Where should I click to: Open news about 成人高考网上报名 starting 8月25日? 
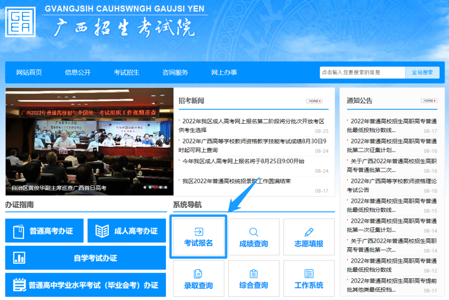[243, 161]
